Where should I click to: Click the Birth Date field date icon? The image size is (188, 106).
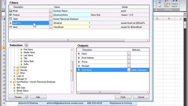point(14,88)
